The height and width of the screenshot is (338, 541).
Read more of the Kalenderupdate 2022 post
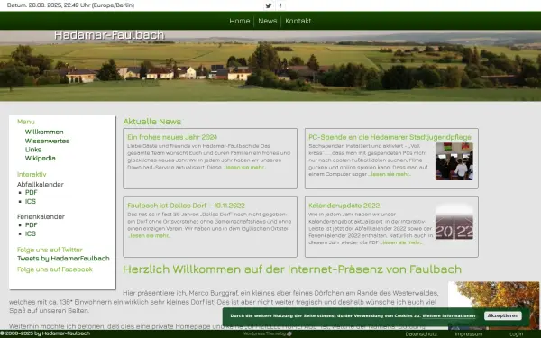tap(400, 242)
